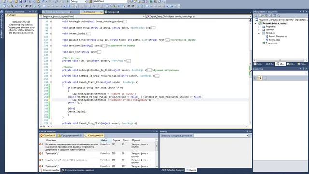Viewport: 309px width, 174px height.
Task: Close the Form1.cs editor tab
Action: click(101, 12)
